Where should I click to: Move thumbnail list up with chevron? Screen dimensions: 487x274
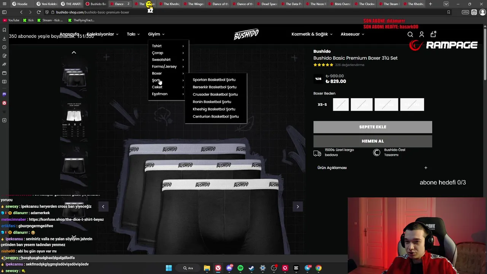pyautogui.click(x=74, y=53)
